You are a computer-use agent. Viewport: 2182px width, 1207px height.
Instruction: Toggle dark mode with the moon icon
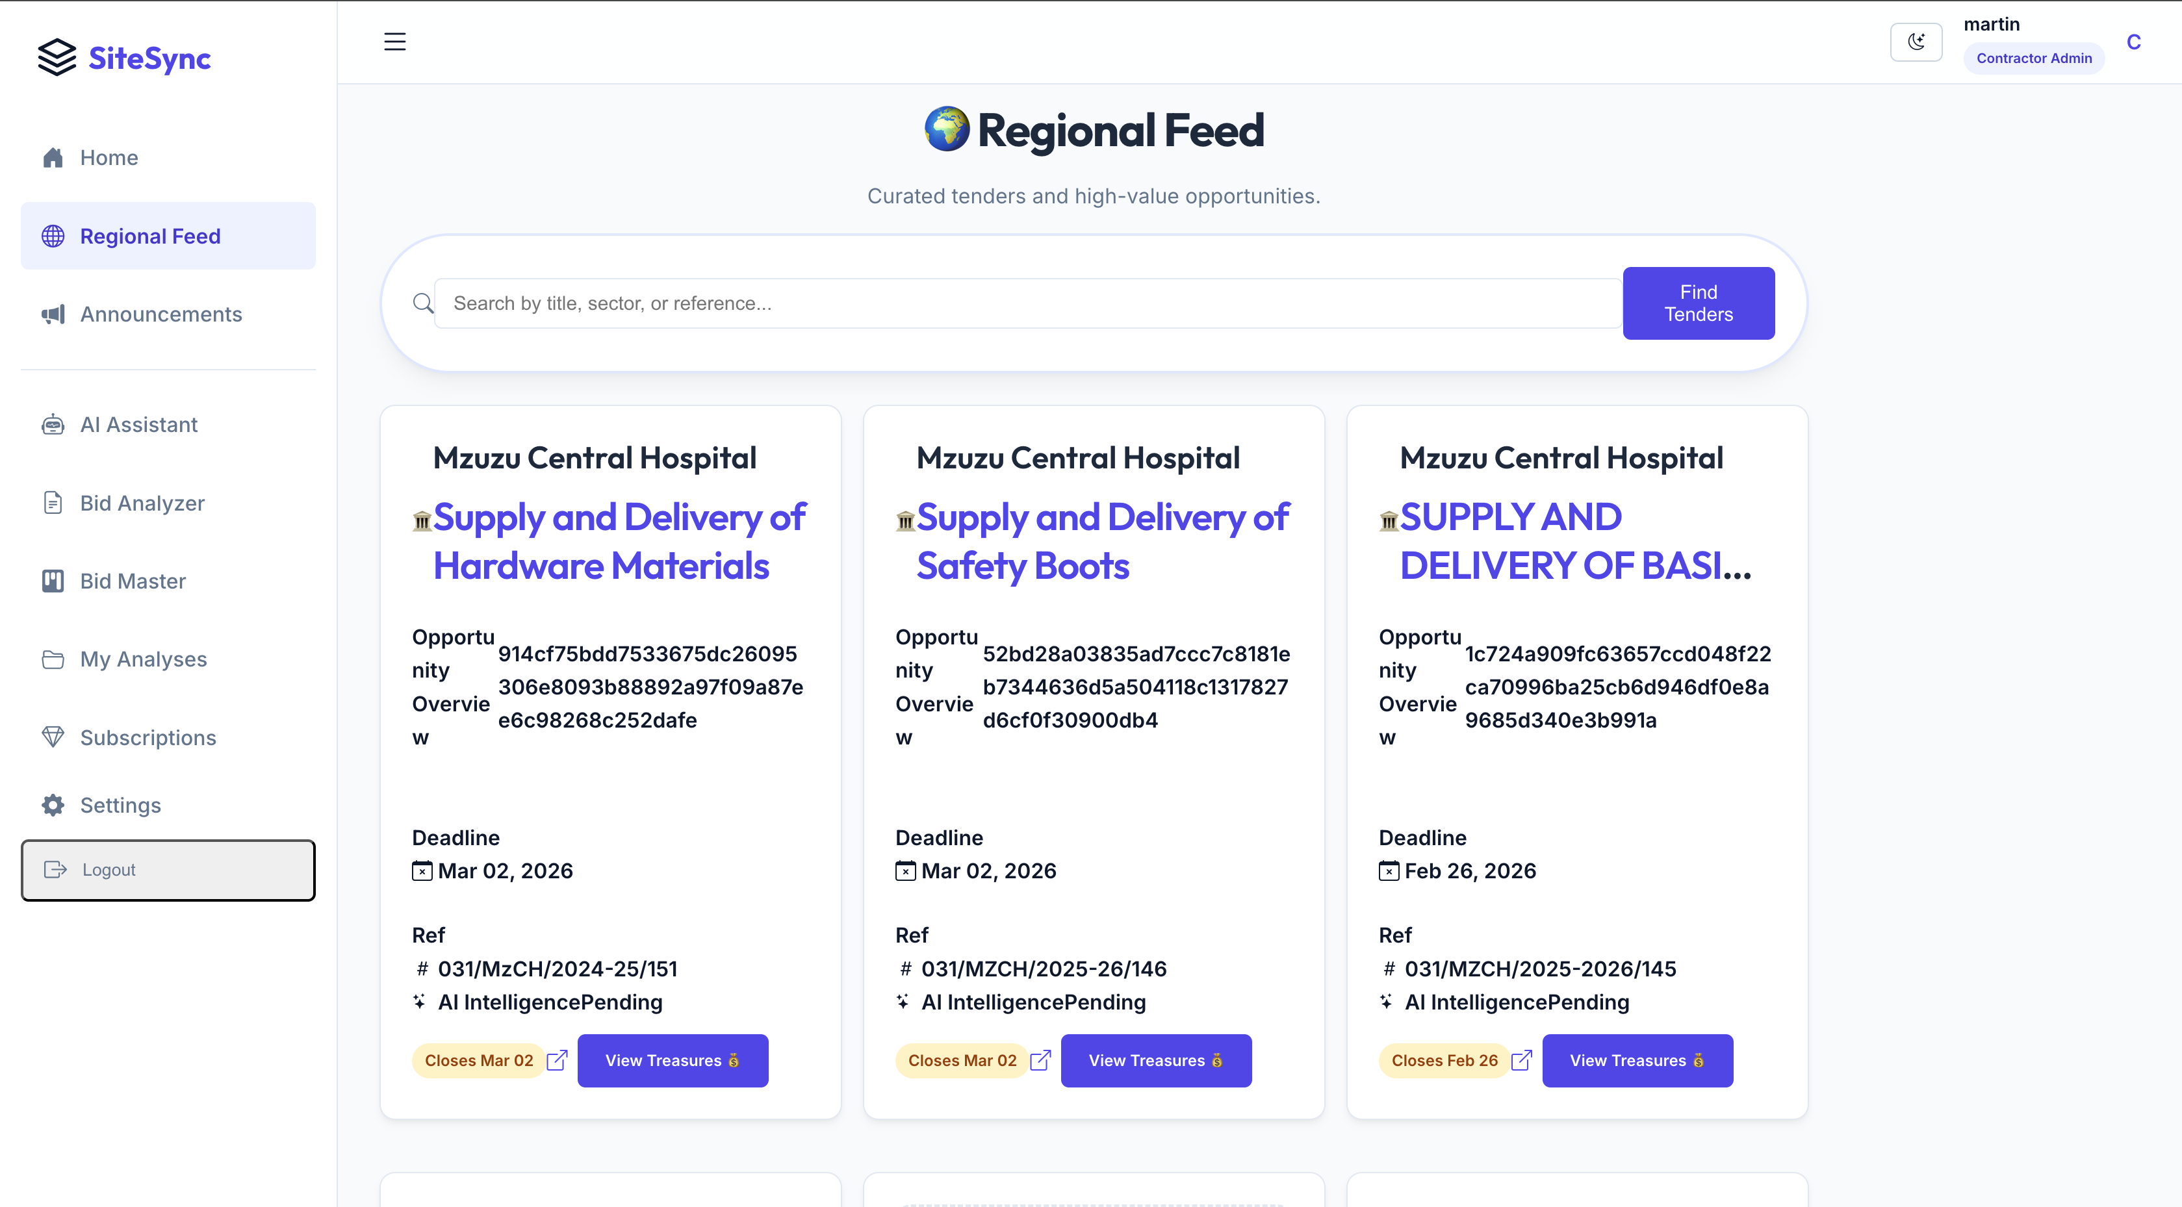coord(1916,42)
